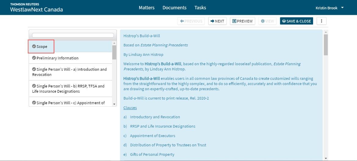Click the content pane scrollbar thumb
357x161 pixels.
click(x=326, y=45)
